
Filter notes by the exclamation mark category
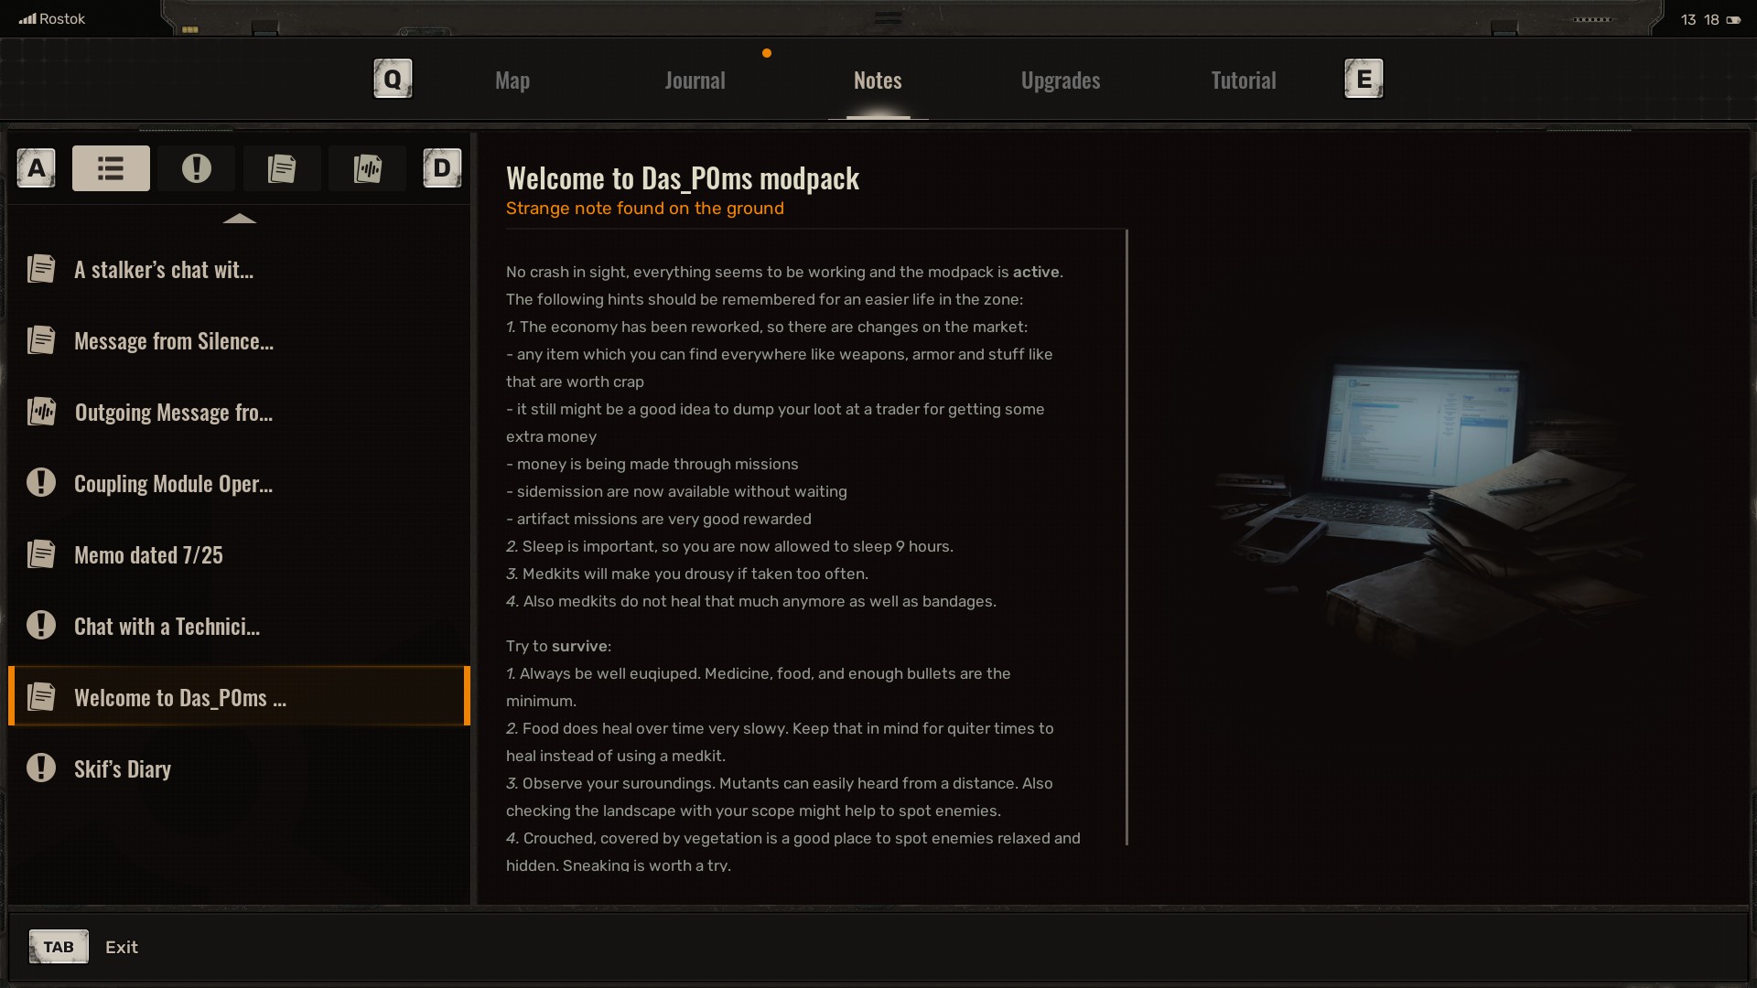pyautogui.click(x=196, y=168)
